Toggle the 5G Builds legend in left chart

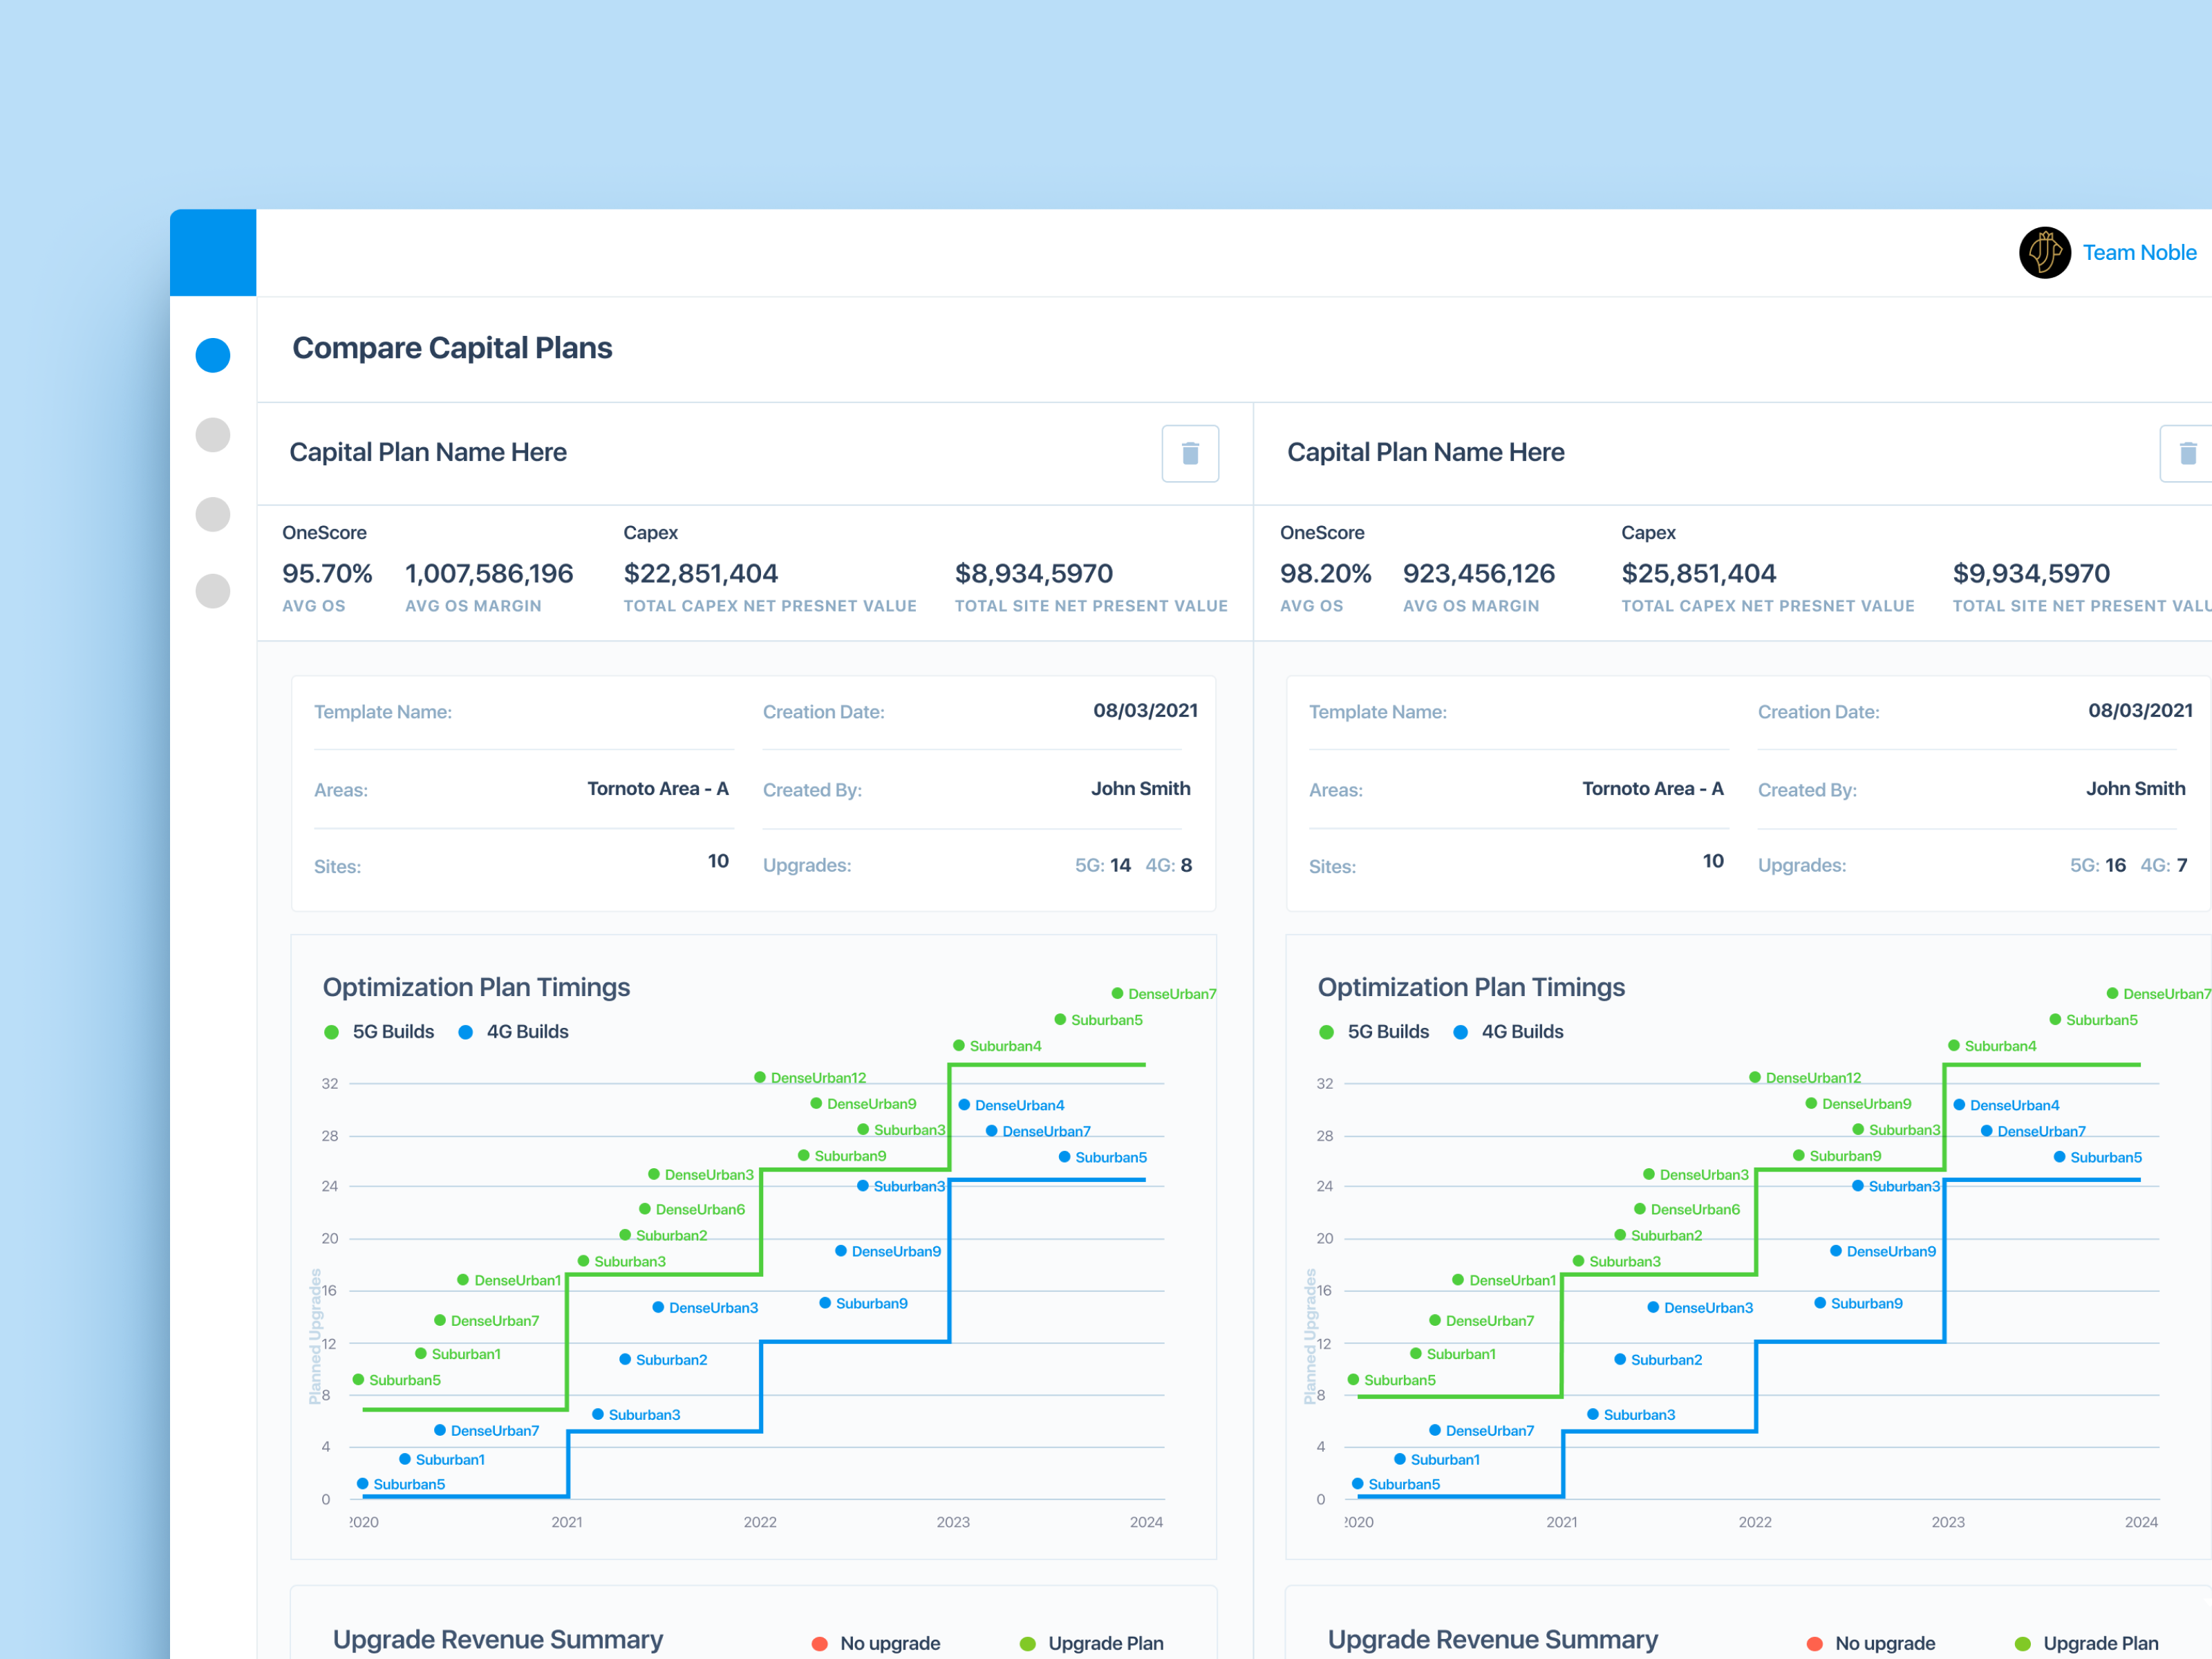(379, 1031)
